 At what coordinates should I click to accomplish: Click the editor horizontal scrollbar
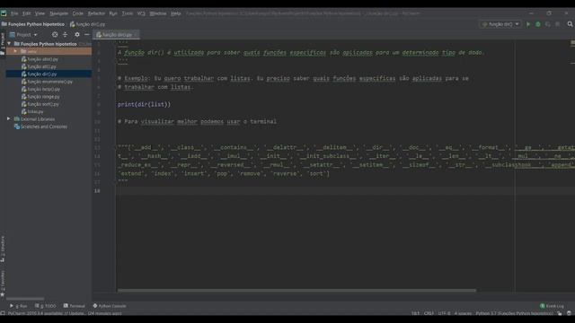click(296, 291)
